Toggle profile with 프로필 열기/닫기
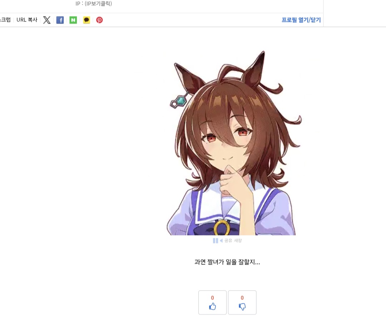Image resolution: width=386 pixels, height=322 pixels. pos(301,20)
